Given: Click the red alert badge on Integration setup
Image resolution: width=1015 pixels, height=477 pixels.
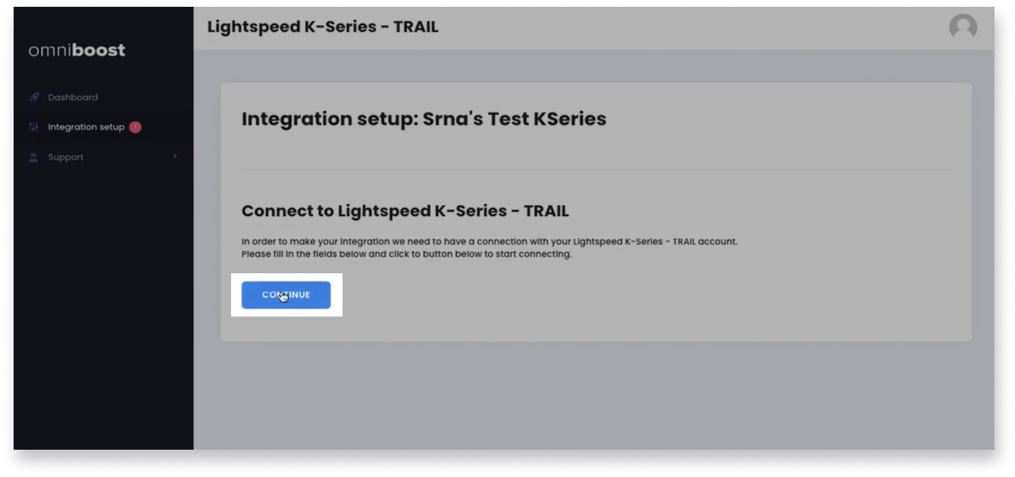Looking at the screenshot, I should pos(135,127).
